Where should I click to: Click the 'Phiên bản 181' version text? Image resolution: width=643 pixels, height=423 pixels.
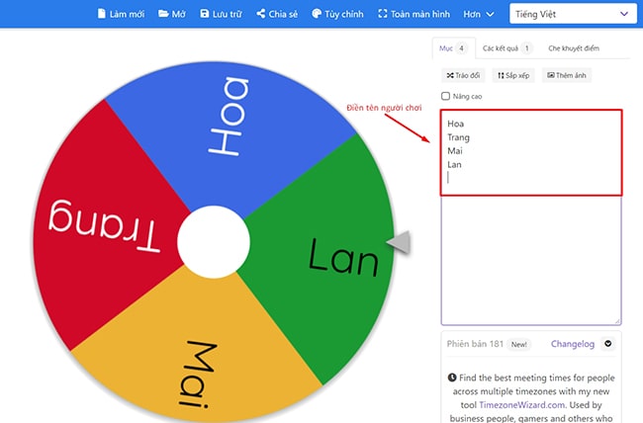[475, 344]
